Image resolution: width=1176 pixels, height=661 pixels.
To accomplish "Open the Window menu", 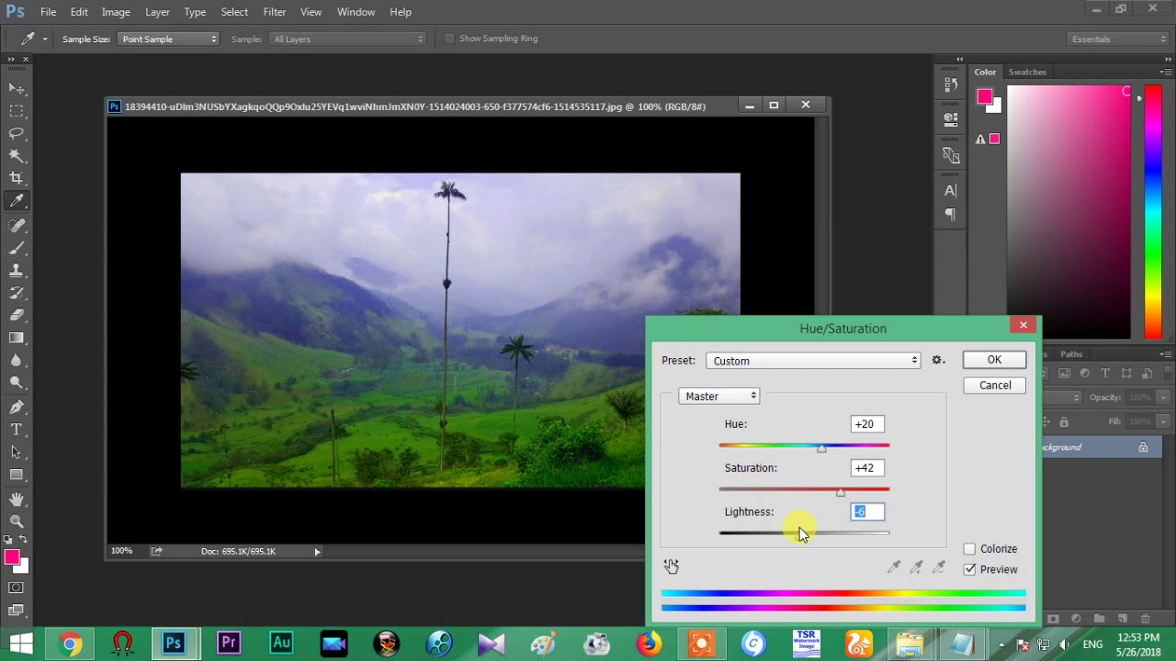I will point(356,12).
